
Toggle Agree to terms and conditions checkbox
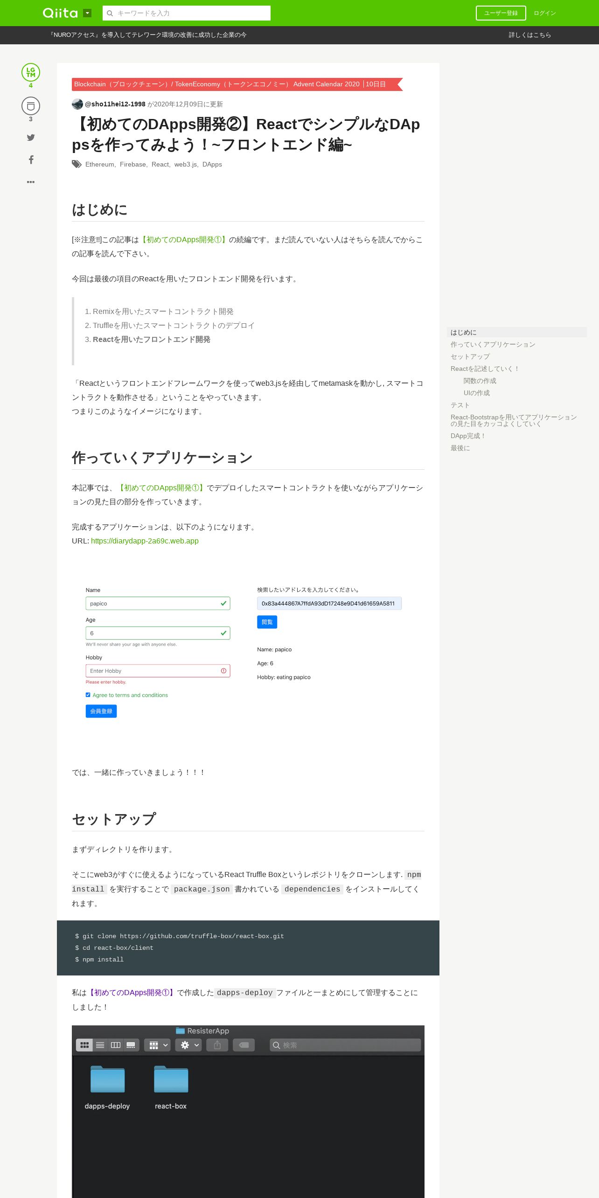[x=88, y=695]
